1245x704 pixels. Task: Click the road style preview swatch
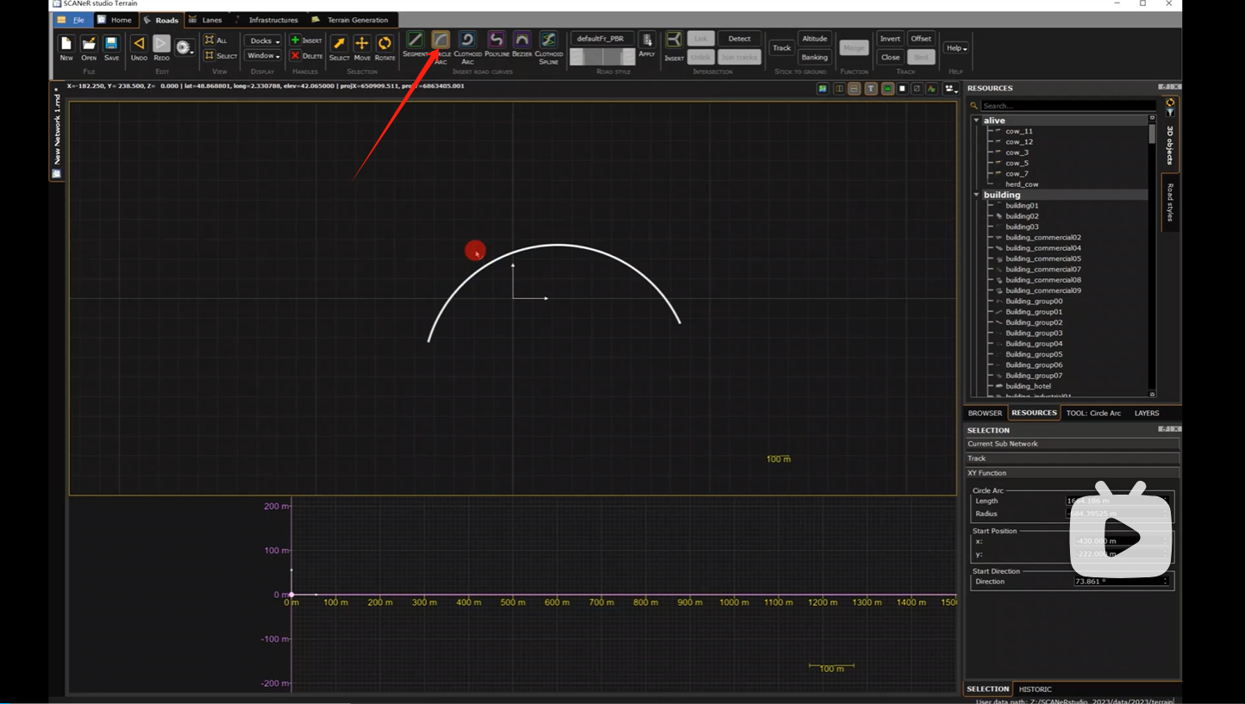pos(602,57)
